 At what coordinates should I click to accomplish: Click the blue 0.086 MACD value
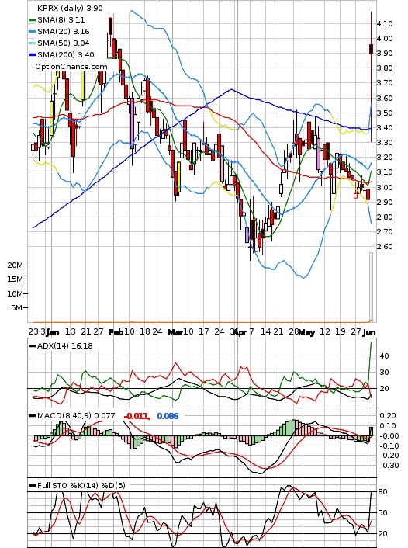coord(168,416)
